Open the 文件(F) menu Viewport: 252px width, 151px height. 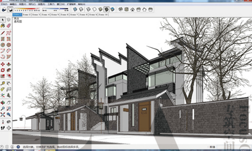tap(4, 4)
